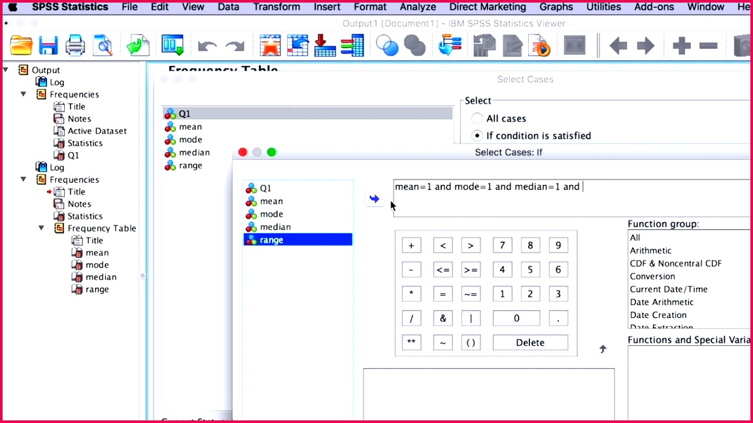Image resolution: width=753 pixels, height=423 pixels.
Task: Navigate back with left arrow icon
Action: [x=618, y=46]
